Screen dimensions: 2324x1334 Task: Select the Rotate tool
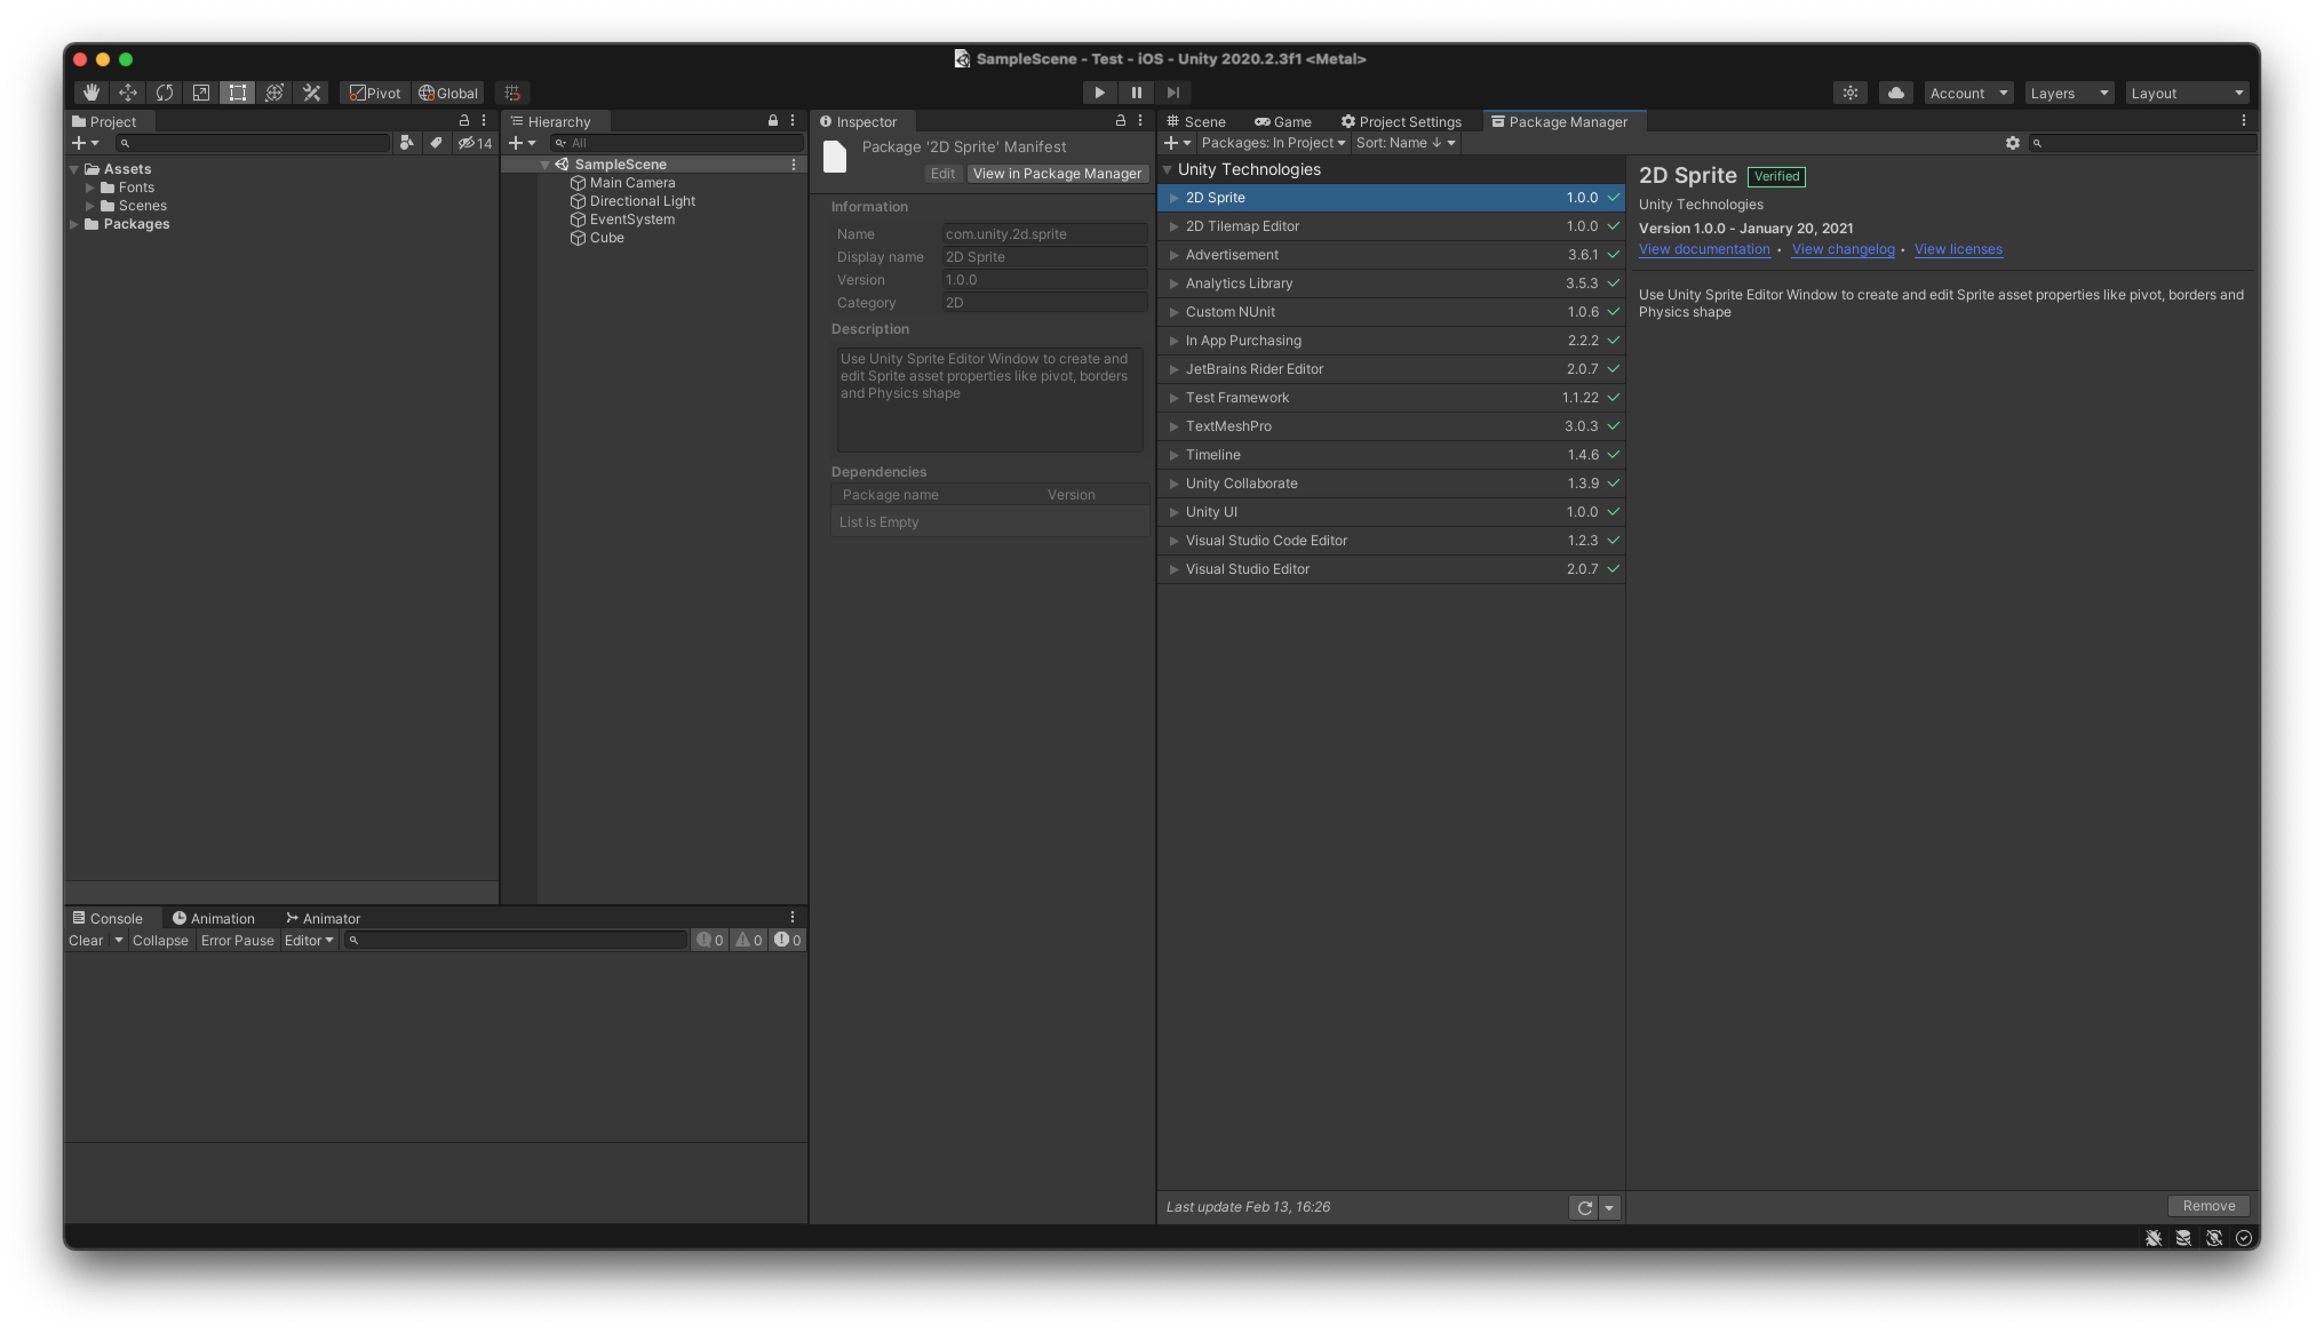pyautogui.click(x=164, y=93)
